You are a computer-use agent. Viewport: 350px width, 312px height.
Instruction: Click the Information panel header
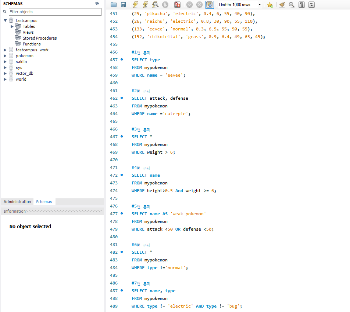(53, 211)
